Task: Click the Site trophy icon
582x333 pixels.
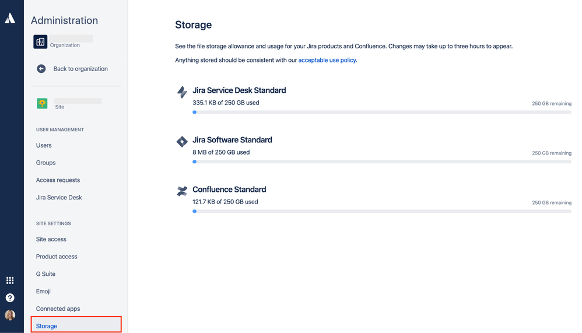Action: [x=42, y=103]
